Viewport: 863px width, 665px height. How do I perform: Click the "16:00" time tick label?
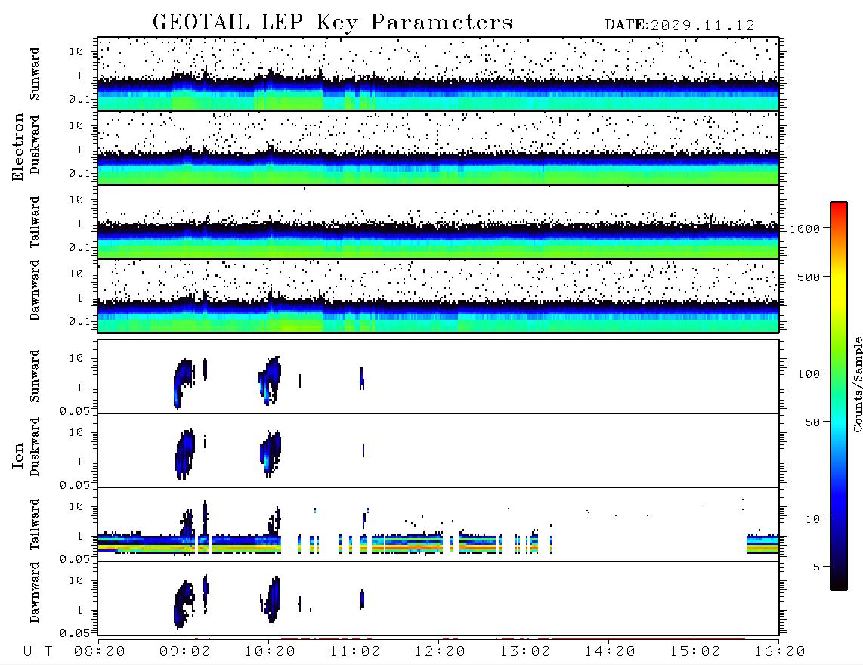click(x=780, y=652)
